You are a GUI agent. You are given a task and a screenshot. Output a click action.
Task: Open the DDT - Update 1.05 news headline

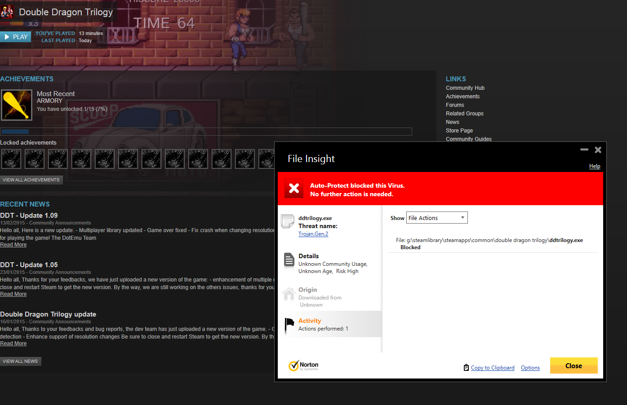[29, 265]
